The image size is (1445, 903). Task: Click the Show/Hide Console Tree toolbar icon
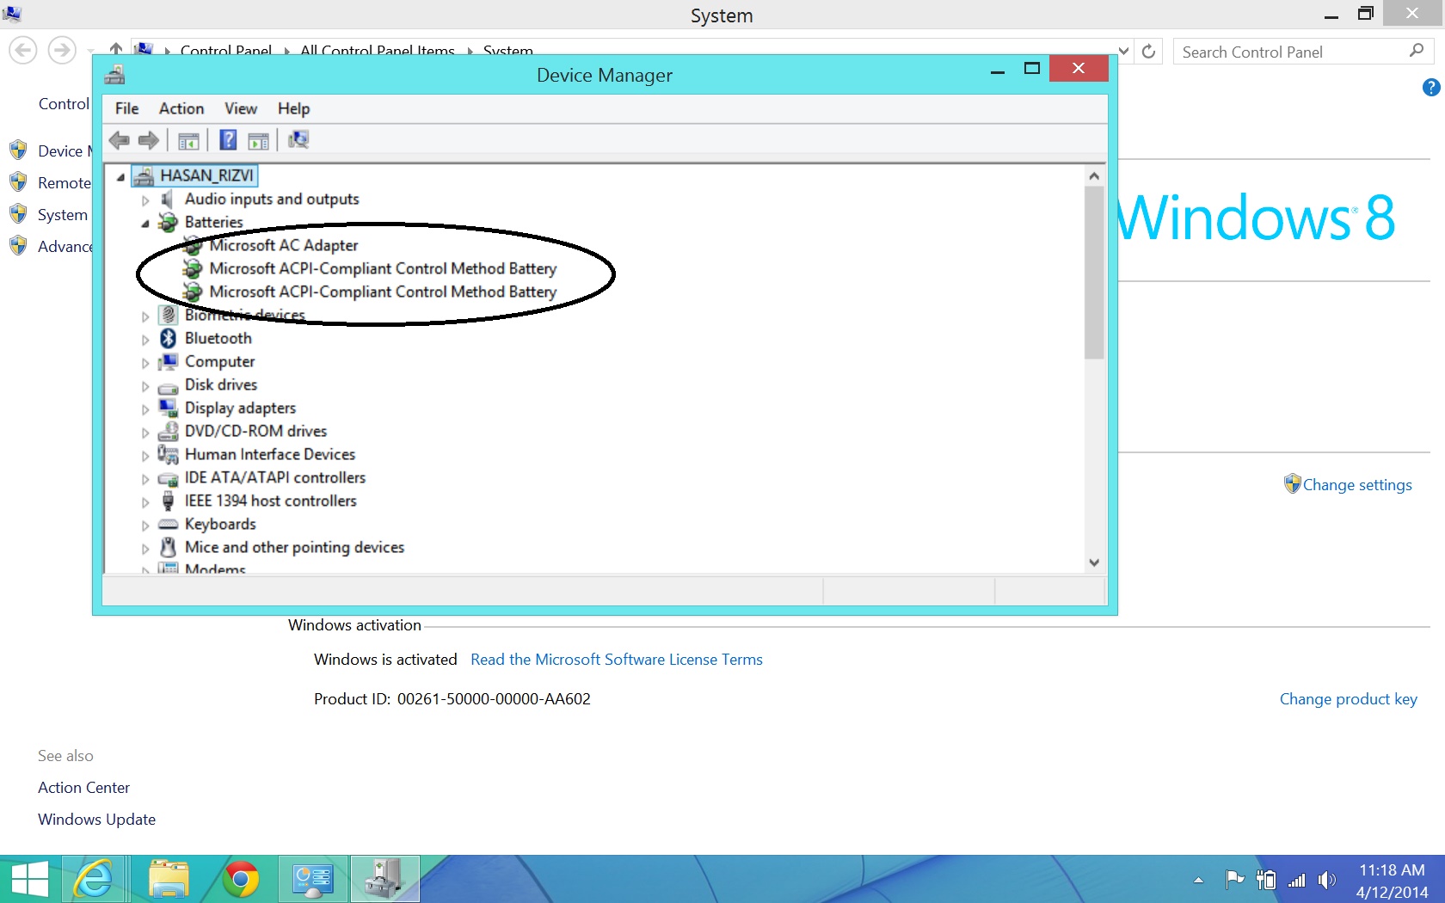(x=188, y=140)
